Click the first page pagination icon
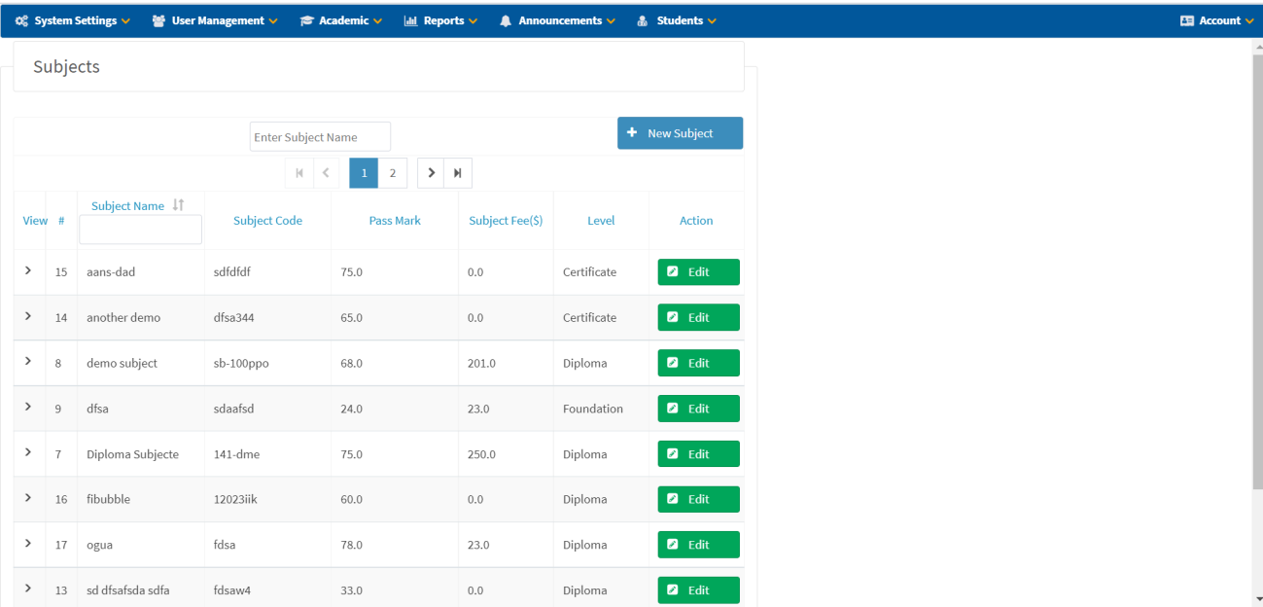This screenshot has height=607, width=1263. 298,173
